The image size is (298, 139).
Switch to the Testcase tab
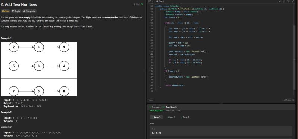(154, 107)
